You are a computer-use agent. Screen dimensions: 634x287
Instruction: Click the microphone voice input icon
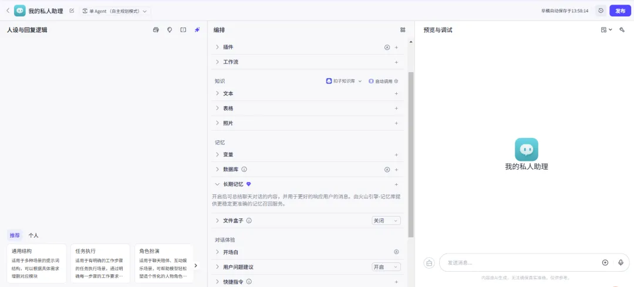pyautogui.click(x=620, y=262)
